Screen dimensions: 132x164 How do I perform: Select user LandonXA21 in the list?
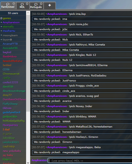(11, 142)
